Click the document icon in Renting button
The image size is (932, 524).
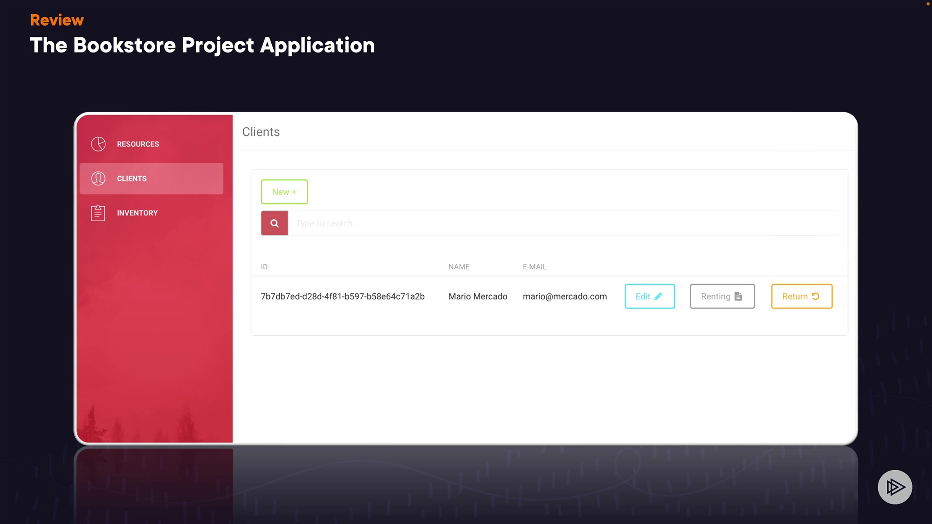(738, 296)
